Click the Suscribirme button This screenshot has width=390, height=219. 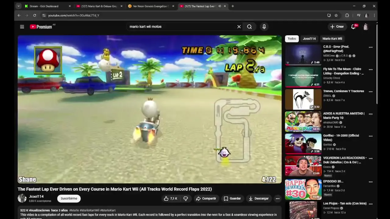pyautogui.click(x=69, y=199)
